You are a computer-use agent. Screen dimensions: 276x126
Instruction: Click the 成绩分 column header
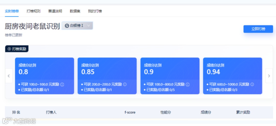tap(206, 112)
